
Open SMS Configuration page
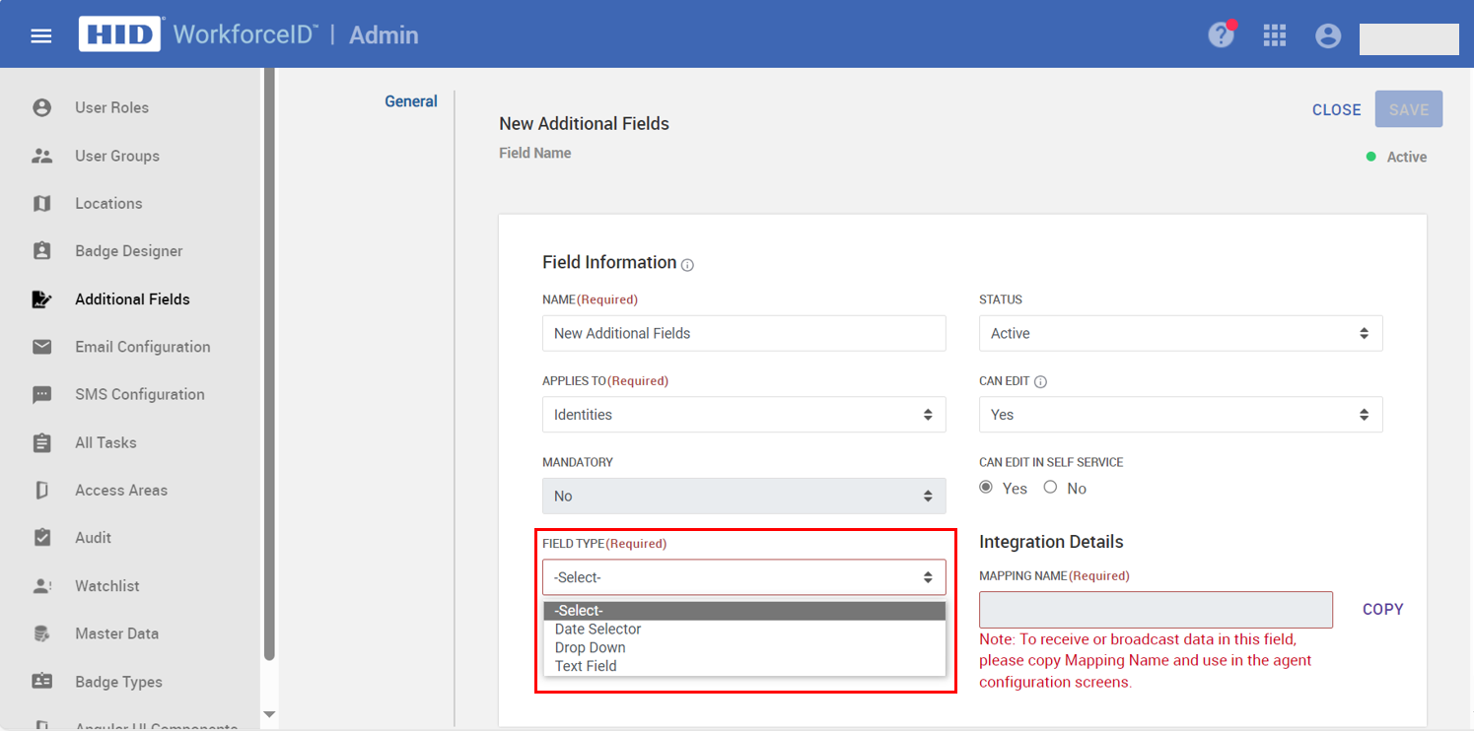[x=140, y=394]
